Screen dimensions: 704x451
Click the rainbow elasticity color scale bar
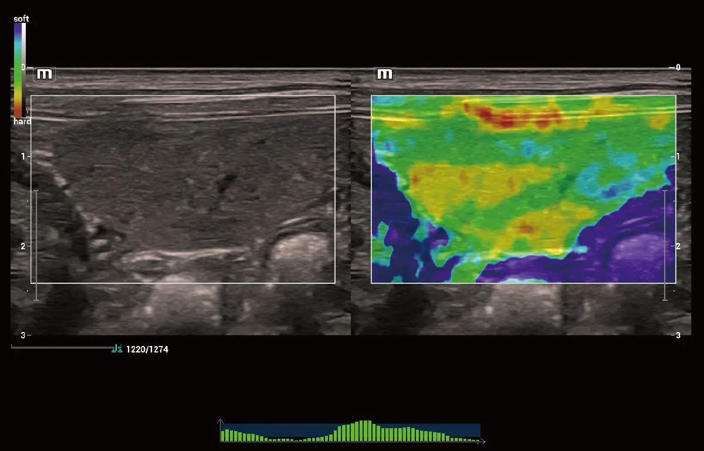pos(18,69)
